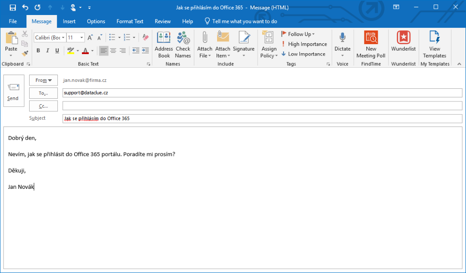The width and height of the screenshot is (466, 273).
Task: Switch to the Insert tab
Action: coord(69,21)
